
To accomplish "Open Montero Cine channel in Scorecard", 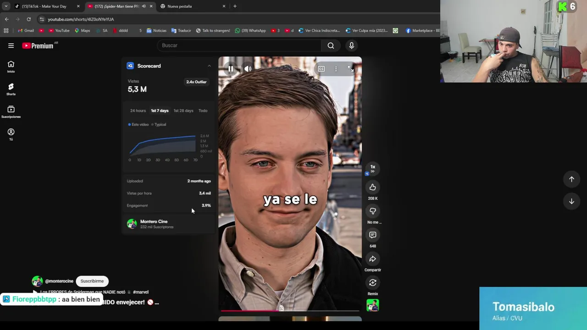I will pos(154,221).
